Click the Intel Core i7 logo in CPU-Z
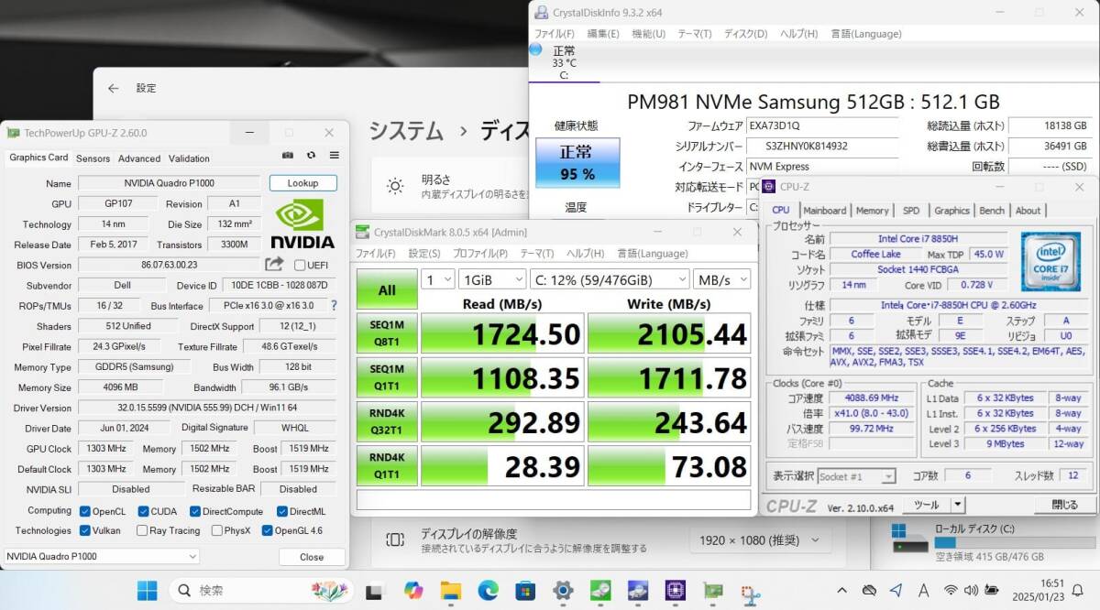The image size is (1100, 610). tap(1050, 262)
